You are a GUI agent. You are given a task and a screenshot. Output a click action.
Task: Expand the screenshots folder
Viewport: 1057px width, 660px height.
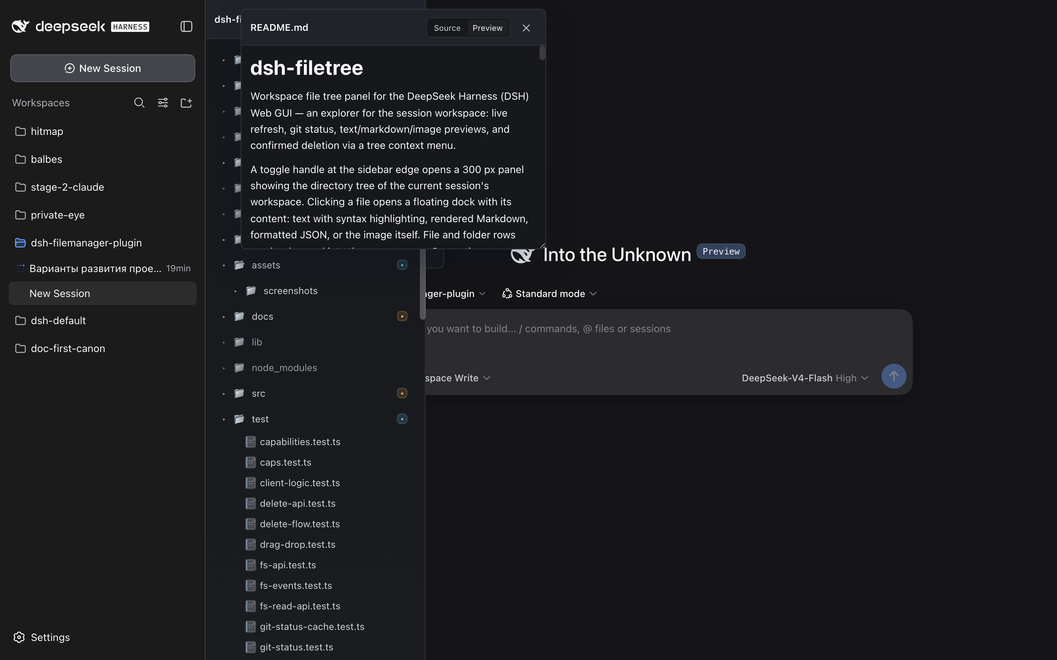click(235, 291)
